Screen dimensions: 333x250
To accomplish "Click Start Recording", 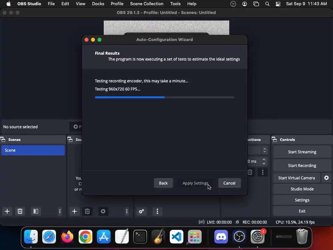I will 302,165.
